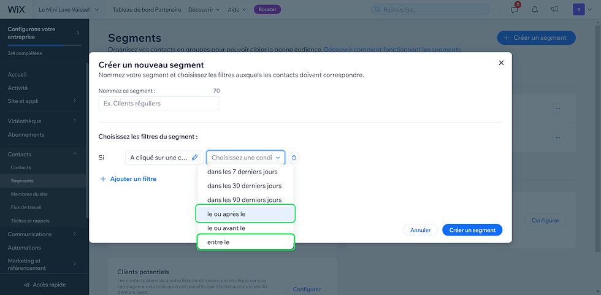This screenshot has width=601, height=295.
Task: Click the purple Booster button
Action: (267, 10)
